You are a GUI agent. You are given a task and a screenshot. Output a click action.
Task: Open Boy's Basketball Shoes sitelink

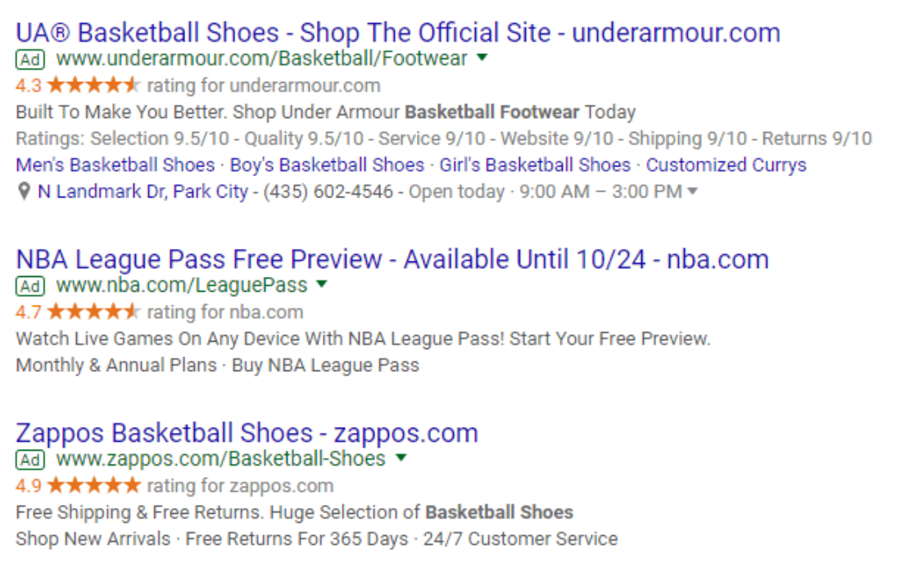tap(327, 165)
